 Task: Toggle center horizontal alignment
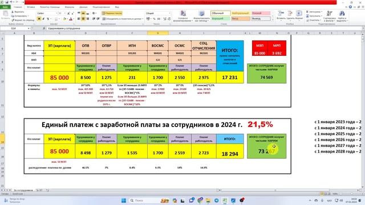(x=83, y=19)
